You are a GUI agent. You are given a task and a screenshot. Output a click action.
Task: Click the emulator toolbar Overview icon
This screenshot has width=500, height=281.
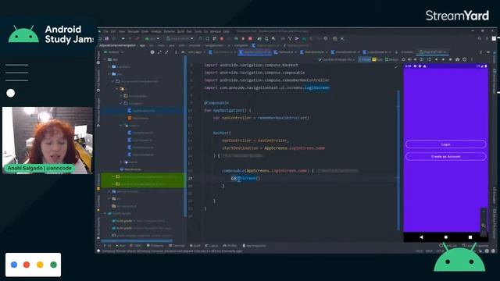[x=450, y=59]
